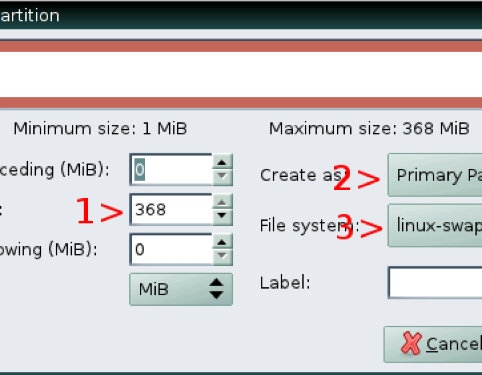This screenshot has width=482, height=375.
Task: Open the MiB unit dropdown
Action: [x=181, y=289]
